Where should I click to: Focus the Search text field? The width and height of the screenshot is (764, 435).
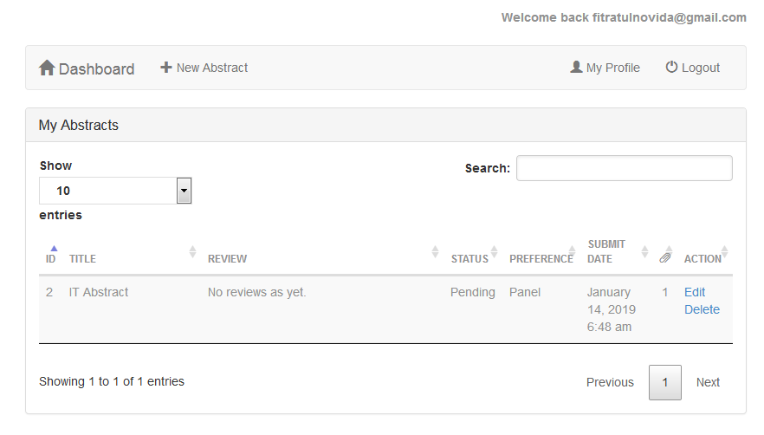tap(625, 168)
